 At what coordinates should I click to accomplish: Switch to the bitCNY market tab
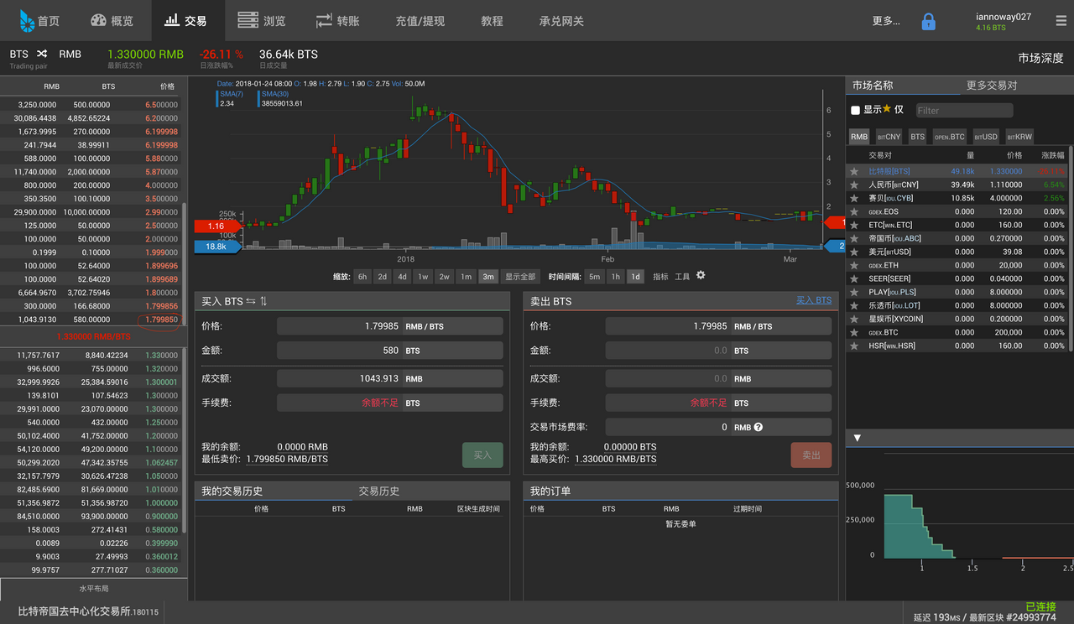point(889,136)
